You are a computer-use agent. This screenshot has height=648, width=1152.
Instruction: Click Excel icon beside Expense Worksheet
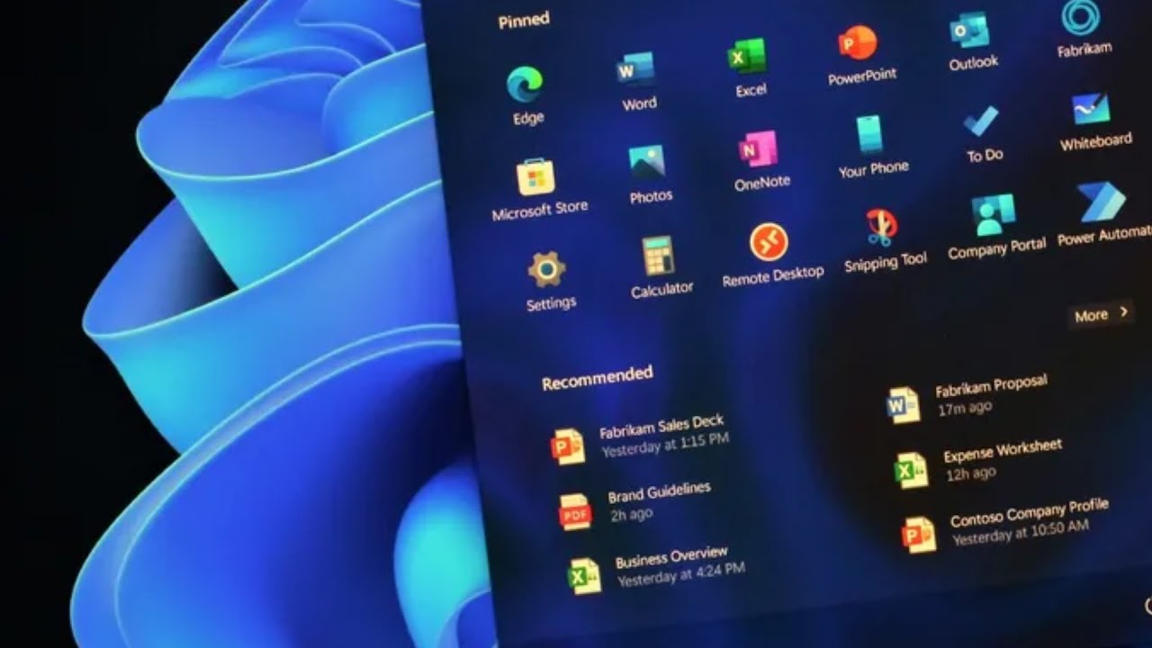[x=911, y=470]
